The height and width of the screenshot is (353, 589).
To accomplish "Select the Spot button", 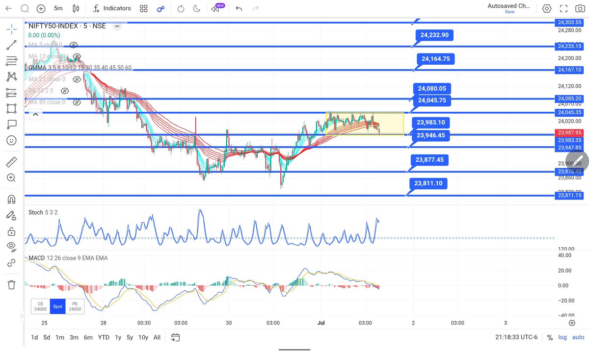I will [57, 306].
